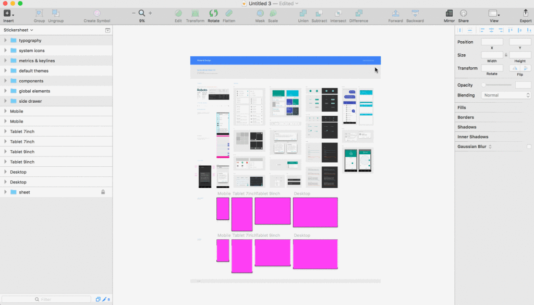The image size is (534, 305).
Task: Expand the components folder
Action: point(5,81)
